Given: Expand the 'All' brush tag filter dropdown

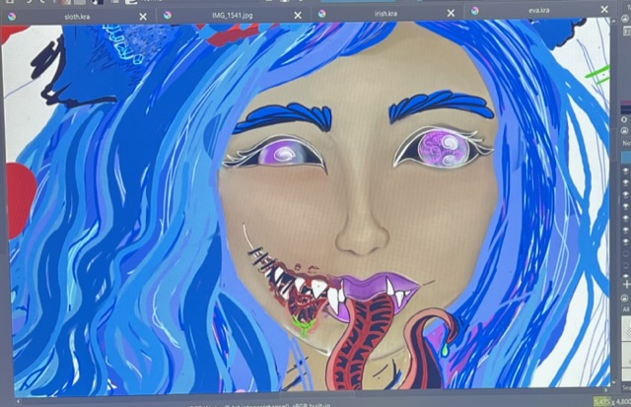Looking at the screenshot, I should point(625,309).
